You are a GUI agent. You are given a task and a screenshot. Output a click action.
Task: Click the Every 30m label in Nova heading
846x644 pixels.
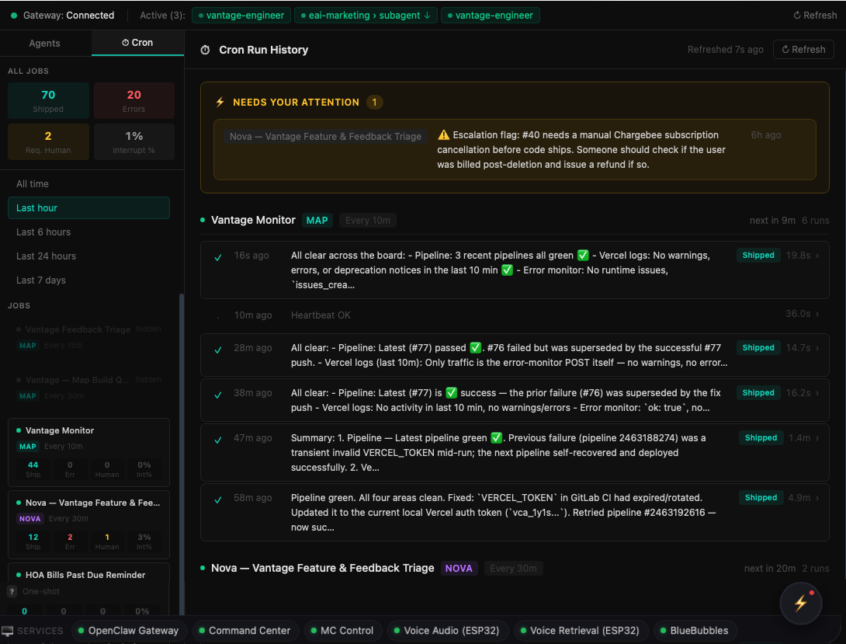(513, 569)
